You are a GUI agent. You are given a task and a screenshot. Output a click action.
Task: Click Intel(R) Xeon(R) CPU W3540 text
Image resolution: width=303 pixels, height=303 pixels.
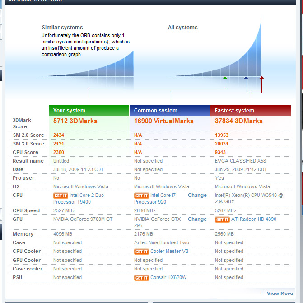tap(249, 198)
